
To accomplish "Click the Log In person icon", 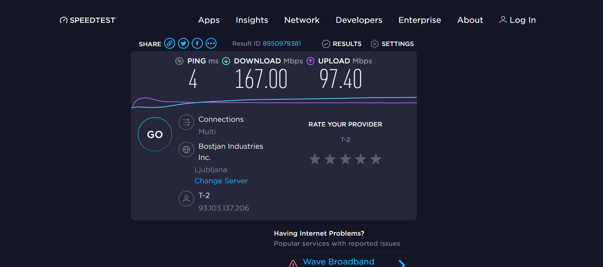I will click(503, 20).
